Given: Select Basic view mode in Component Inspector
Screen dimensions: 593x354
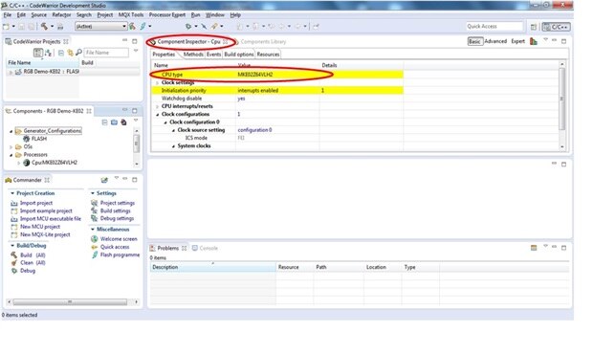Looking at the screenshot, I should [474, 41].
